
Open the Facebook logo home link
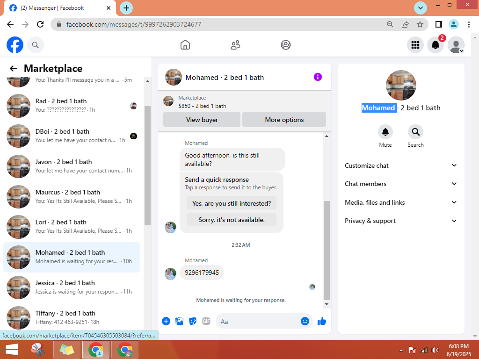pyautogui.click(x=15, y=45)
